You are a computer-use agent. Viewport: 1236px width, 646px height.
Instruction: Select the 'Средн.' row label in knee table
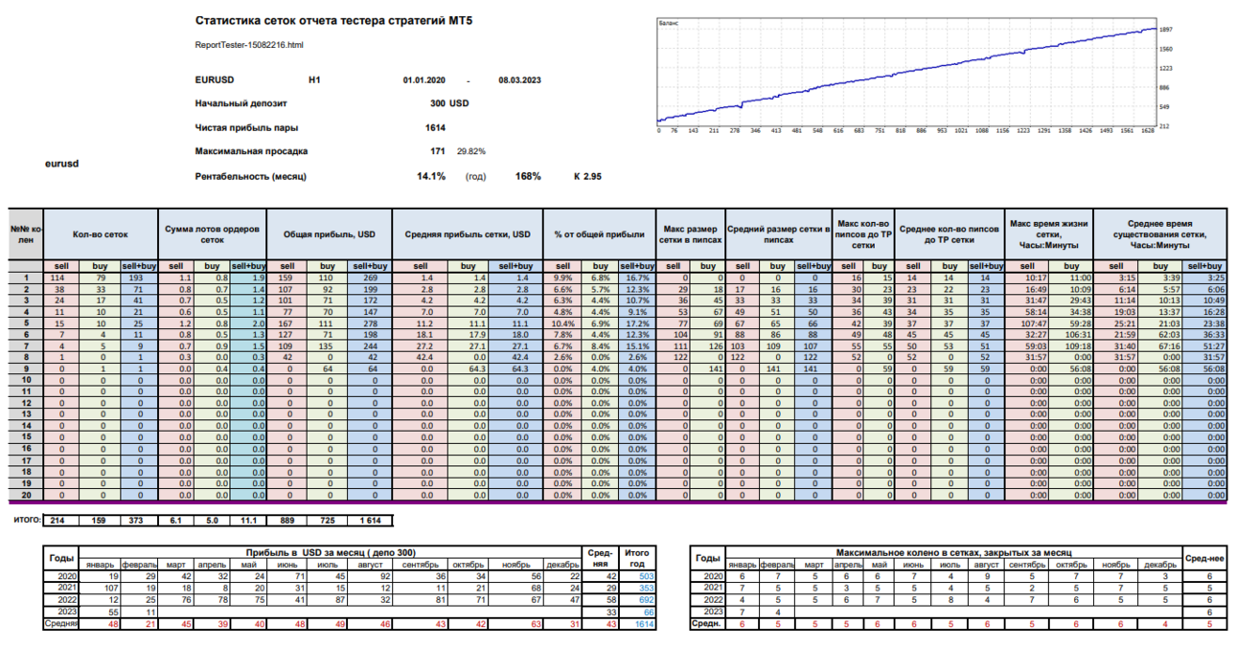708,623
